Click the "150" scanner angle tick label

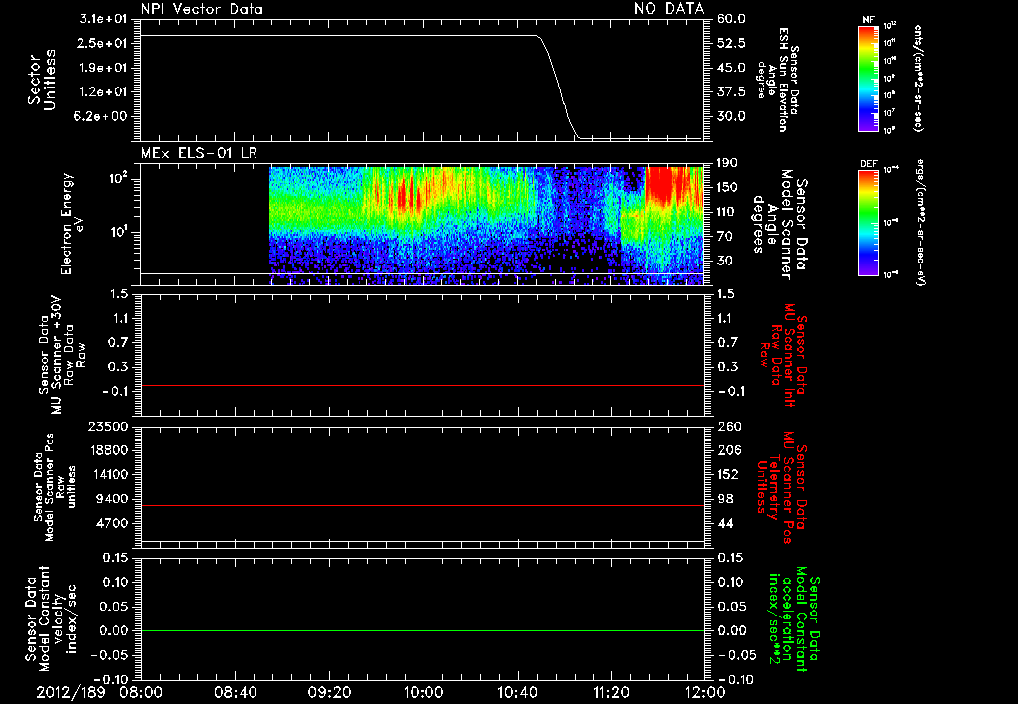727,188
